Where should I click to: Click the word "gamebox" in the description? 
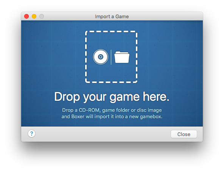click(151, 117)
